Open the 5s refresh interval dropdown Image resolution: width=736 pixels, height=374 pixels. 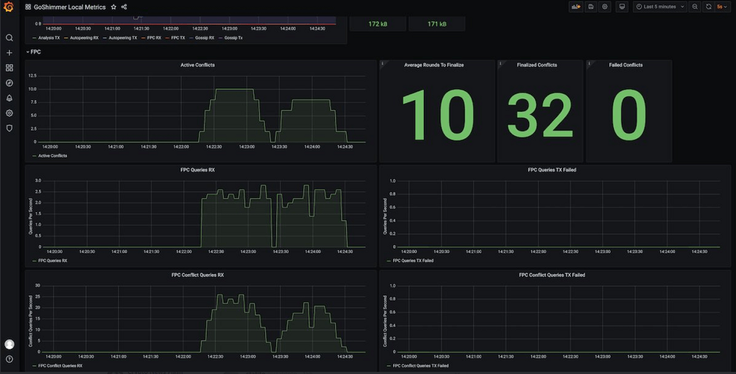[722, 7]
